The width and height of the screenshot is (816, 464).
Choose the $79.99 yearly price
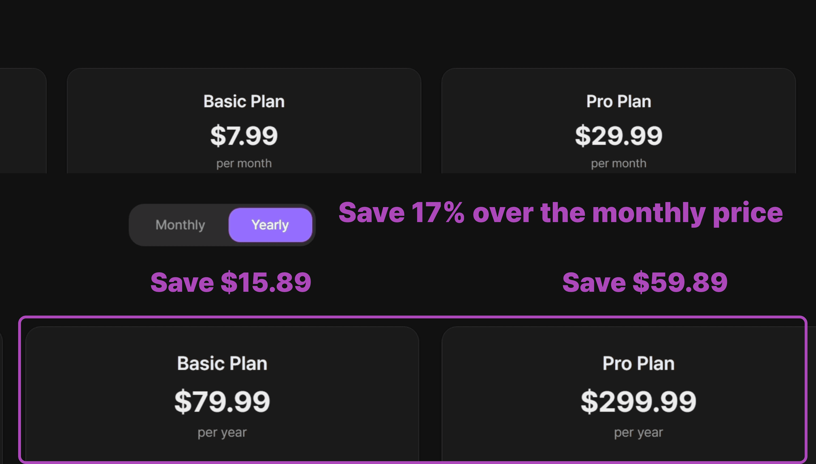click(222, 402)
